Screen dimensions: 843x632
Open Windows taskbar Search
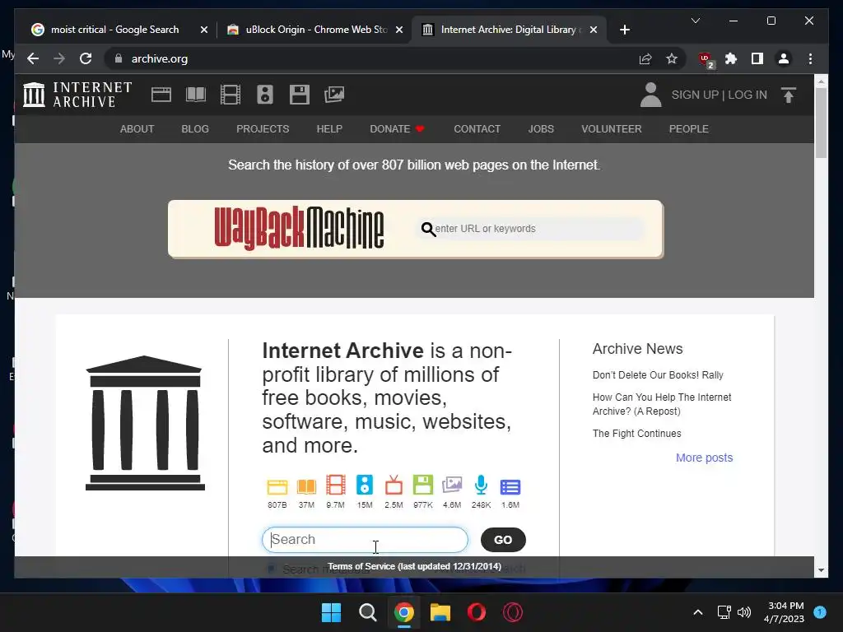(x=368, y=612)
